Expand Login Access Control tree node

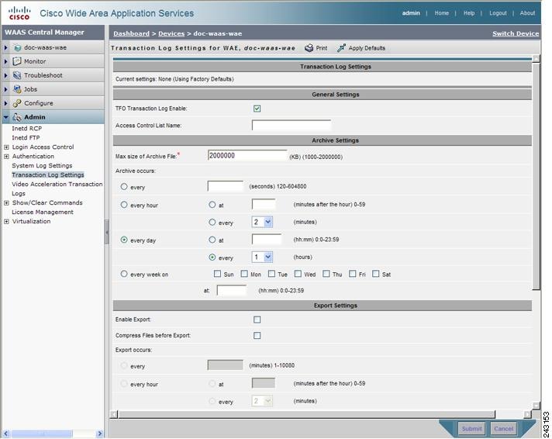point(6,147)
